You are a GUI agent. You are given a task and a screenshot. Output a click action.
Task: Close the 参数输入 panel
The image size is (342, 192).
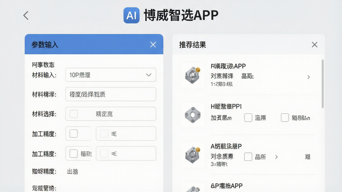click(153, 45)
